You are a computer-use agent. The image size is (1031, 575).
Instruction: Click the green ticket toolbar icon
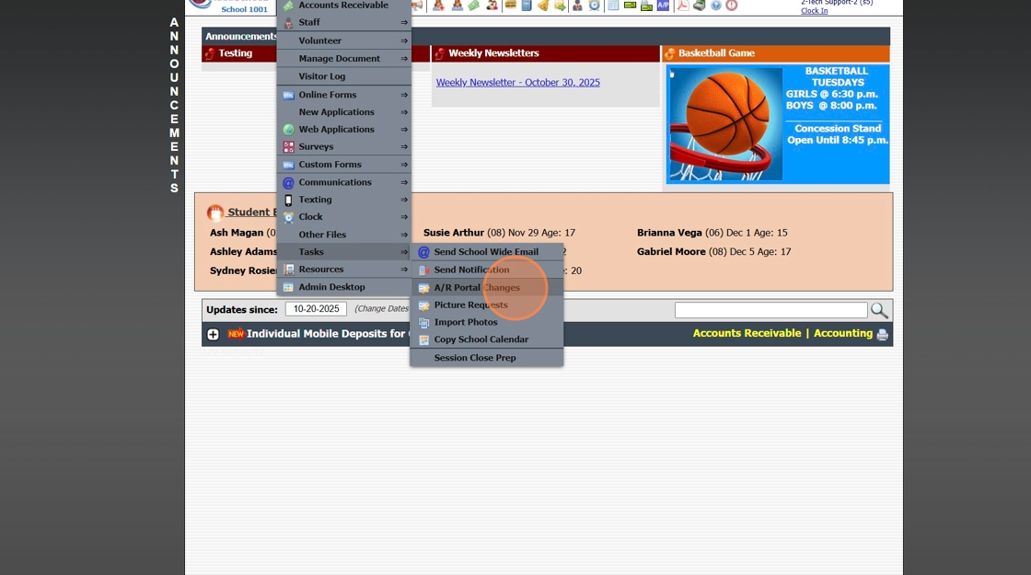[473, 6]
